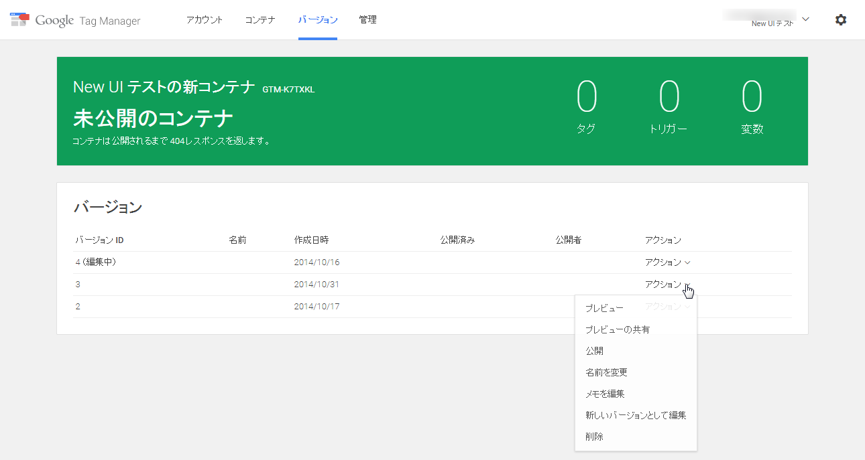Click the date 2014/10/17
Viewport: 865px width, 460px height.
click(x=316, y=307)
